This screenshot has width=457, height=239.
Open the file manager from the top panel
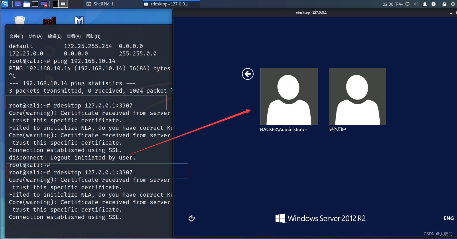[27, 4]
